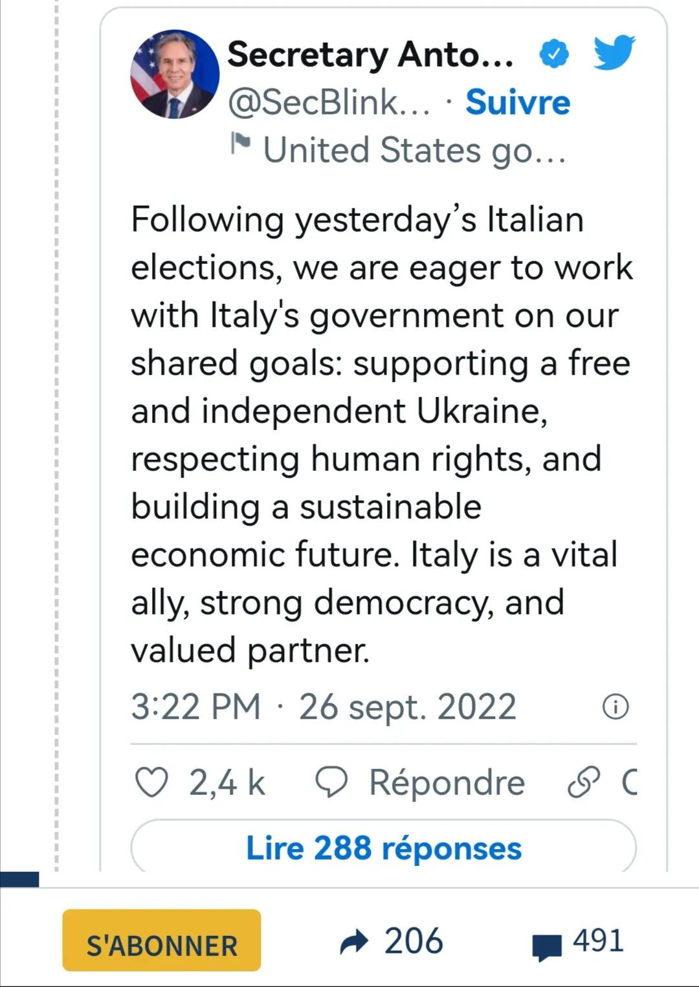The width and height of the screenshot is (699, 987).
Task: Click the Répondre reply link
Action: [x=447, y=783]
